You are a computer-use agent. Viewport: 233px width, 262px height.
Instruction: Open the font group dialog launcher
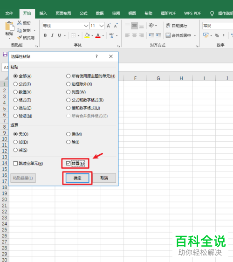tap(118, 46)
